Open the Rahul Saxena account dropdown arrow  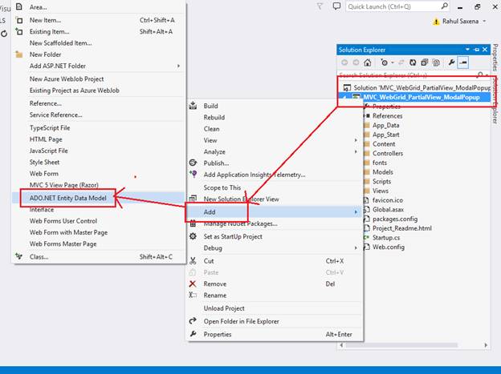[484, 22]
